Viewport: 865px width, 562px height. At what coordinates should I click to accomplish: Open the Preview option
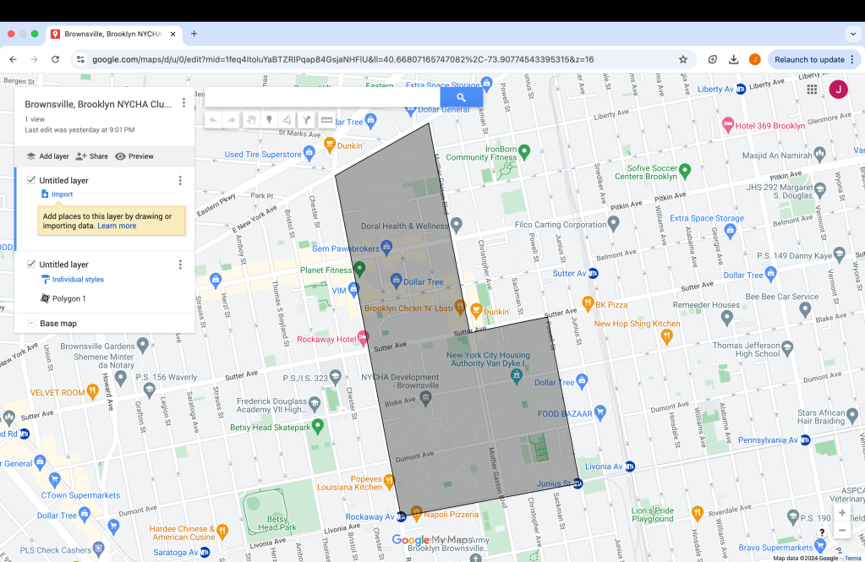coord(134,156)
